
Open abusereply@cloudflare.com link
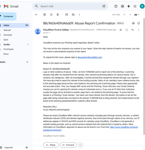tap(90, 57)
